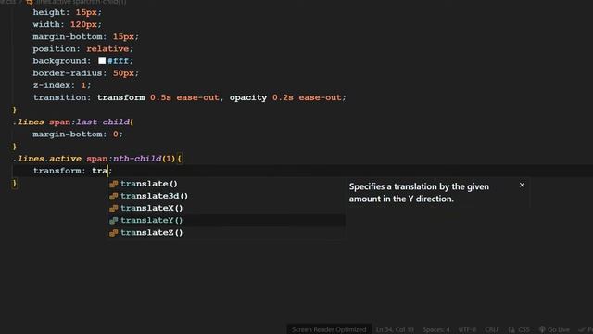
Task: Click the 'transition: transform 0.5s' line
Action: click(189, 97)
